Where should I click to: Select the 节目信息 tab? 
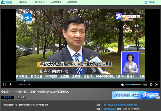8,97
